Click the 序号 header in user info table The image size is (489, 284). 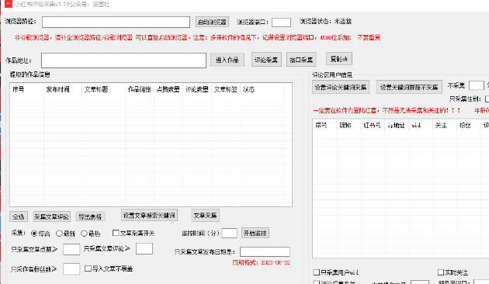pos(321,126)
